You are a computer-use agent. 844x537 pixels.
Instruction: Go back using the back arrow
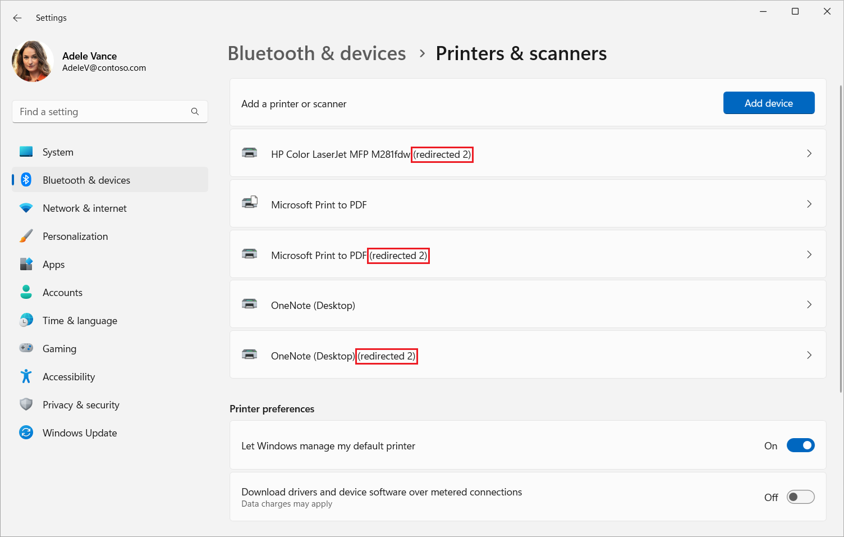pyautogui.click(x=17, y=17)
